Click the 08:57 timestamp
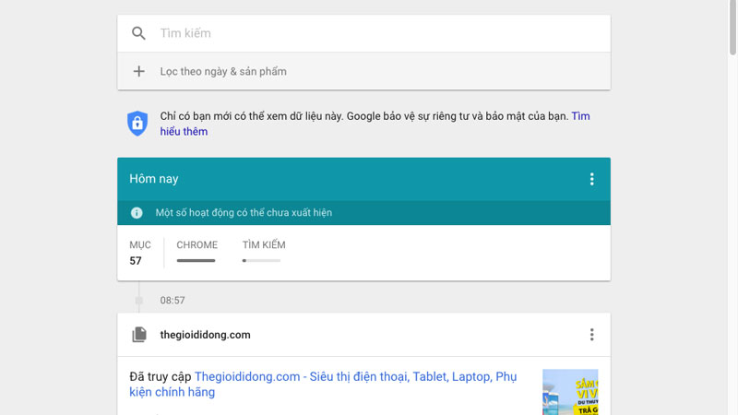 pyautogui.click(x=173, y=301)
